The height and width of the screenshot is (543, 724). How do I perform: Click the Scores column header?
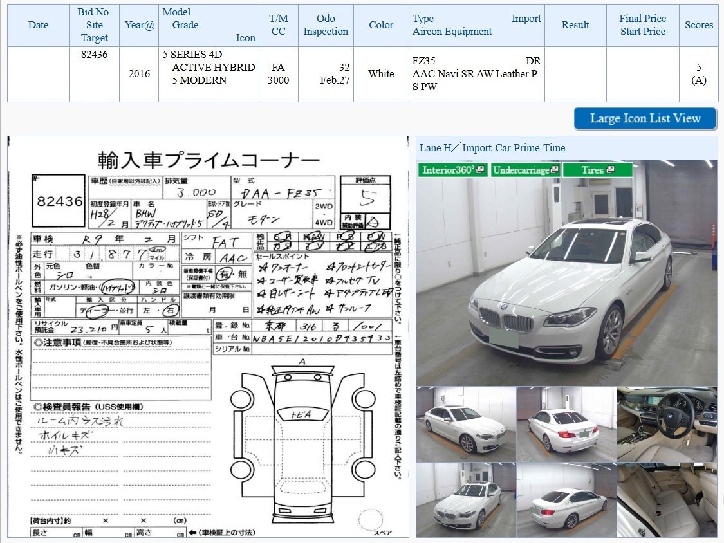(x=699, y=25)
